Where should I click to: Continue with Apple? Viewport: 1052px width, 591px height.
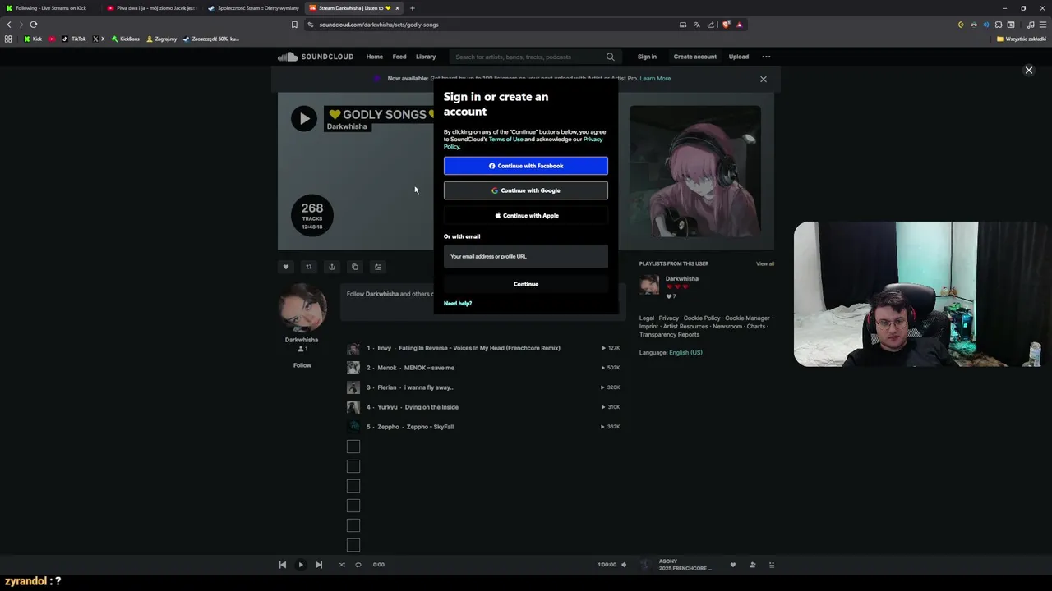pos(526,216)
